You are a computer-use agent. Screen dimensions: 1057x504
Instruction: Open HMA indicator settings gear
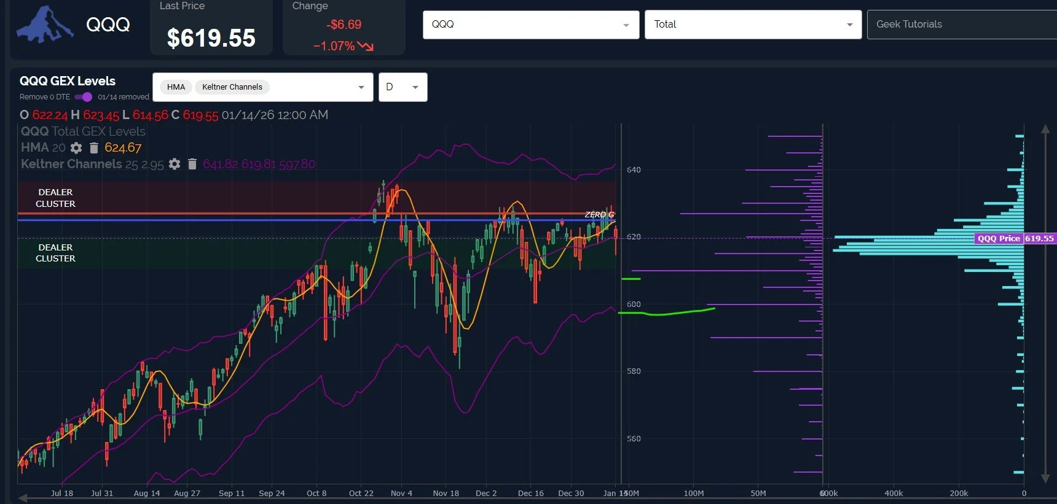click(x=76, y=148)
